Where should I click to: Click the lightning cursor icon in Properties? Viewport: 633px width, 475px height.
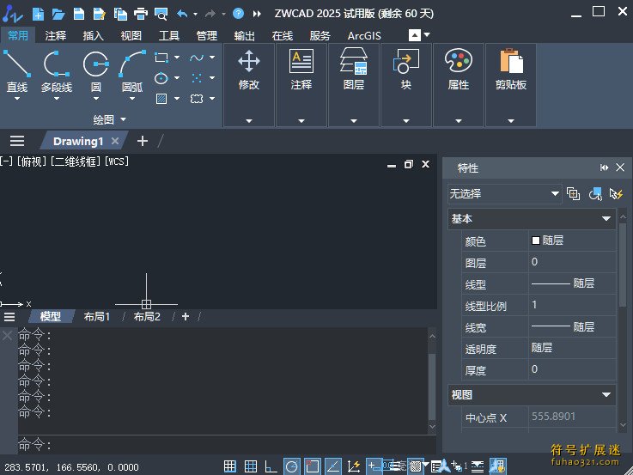pyautogui.click(x=616, y=194)
